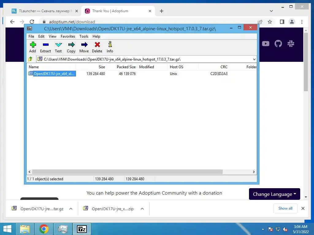The width and height of the screenshot is (314, 235).
Task: Open the File menu in 7-Zip
Action: tap(31, 36)
